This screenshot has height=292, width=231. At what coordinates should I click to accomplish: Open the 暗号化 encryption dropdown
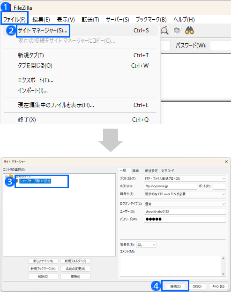tap(185, 194)
